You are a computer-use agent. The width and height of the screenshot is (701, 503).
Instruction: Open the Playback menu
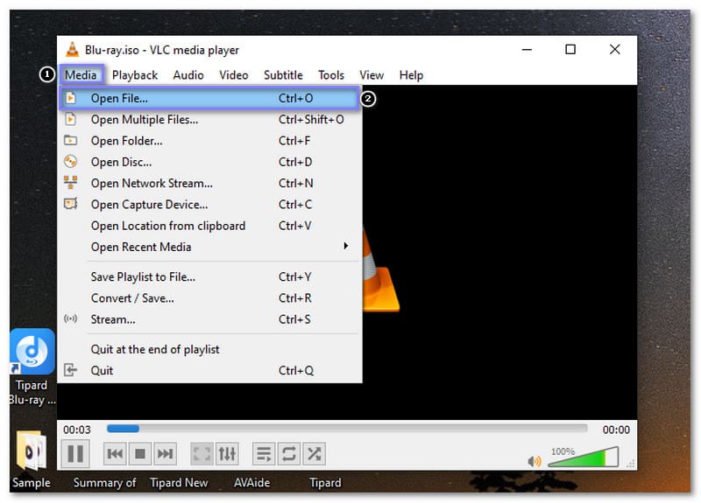pyautogui.click(x=135, y=75)
